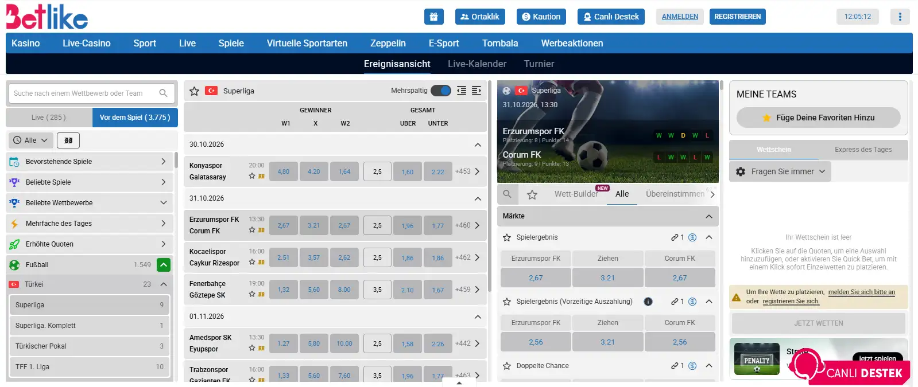Favorite the Superliga league star
The image size is (918, 387).
click(194, 91)
